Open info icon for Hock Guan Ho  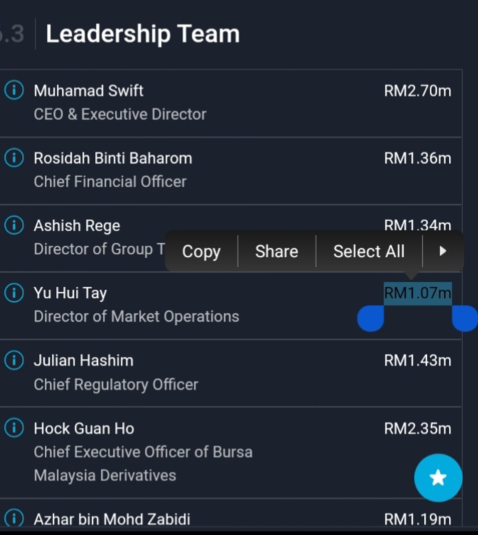tap(13, 428)
